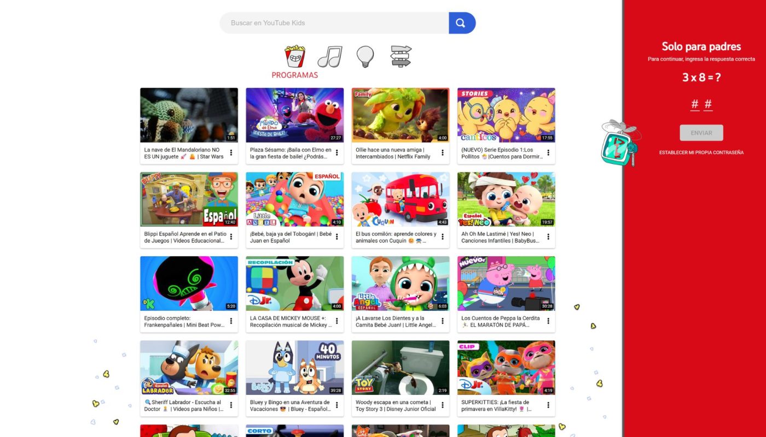The image size is (766, 437).
Task: Click the first digit answer field
Action: coord(695,104)
